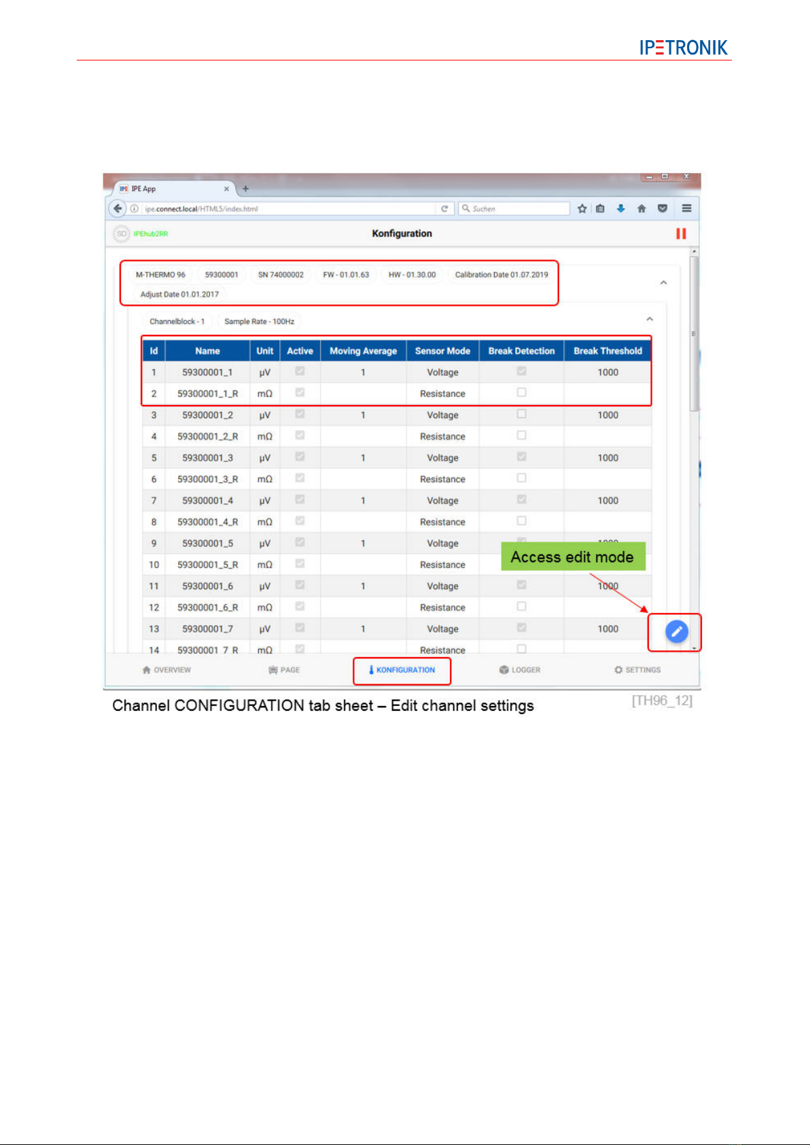The width and height of the screenshot is (810, 1145).
Task: Click the HW - 01.30.00 chip
Action: click(412, 275)
